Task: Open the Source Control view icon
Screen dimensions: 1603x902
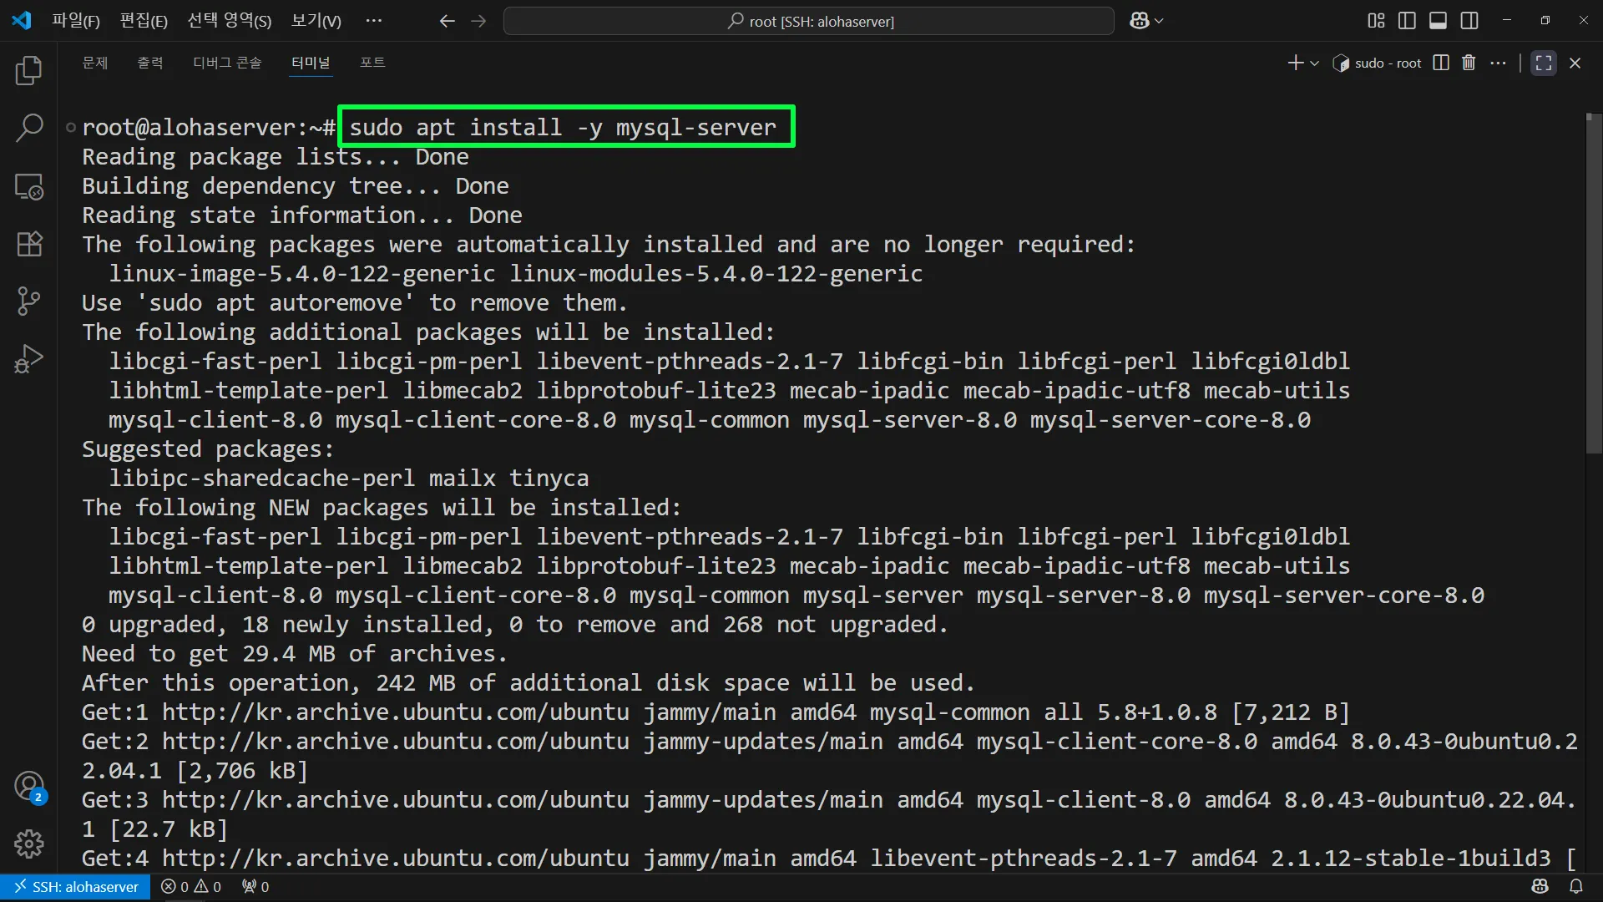Action: (x=28, y=301)
